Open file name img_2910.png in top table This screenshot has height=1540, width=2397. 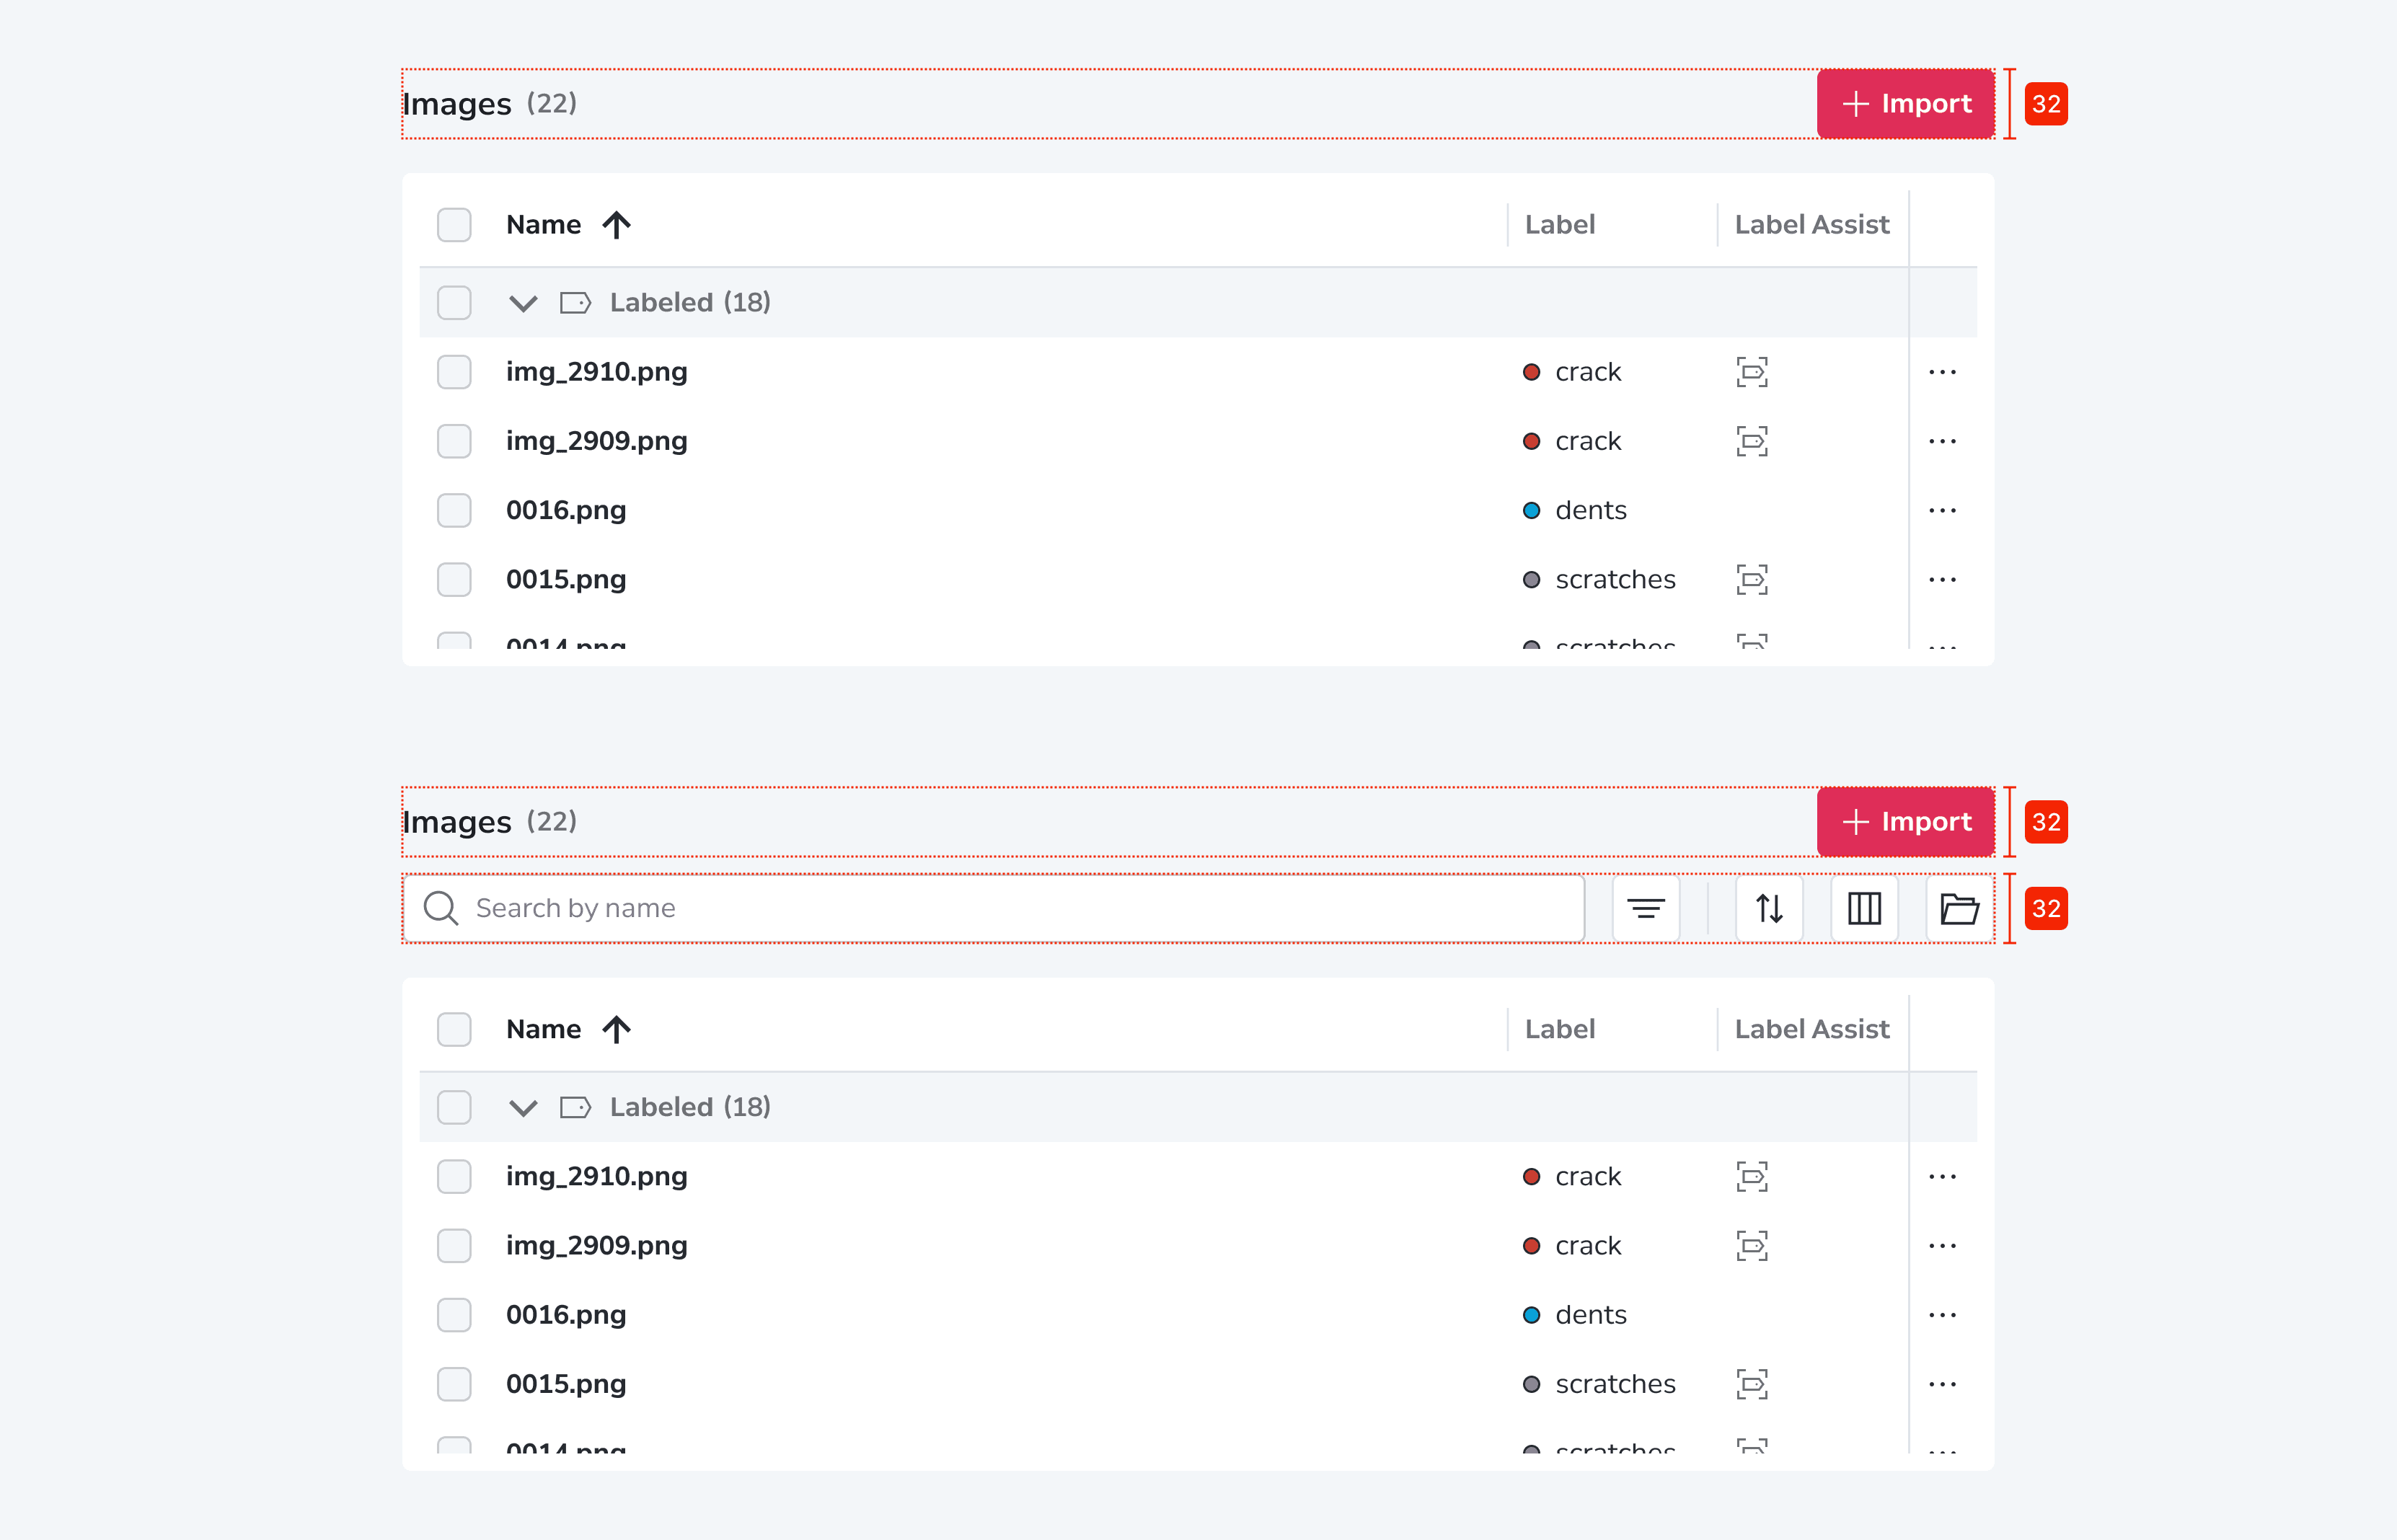[596, 372]
